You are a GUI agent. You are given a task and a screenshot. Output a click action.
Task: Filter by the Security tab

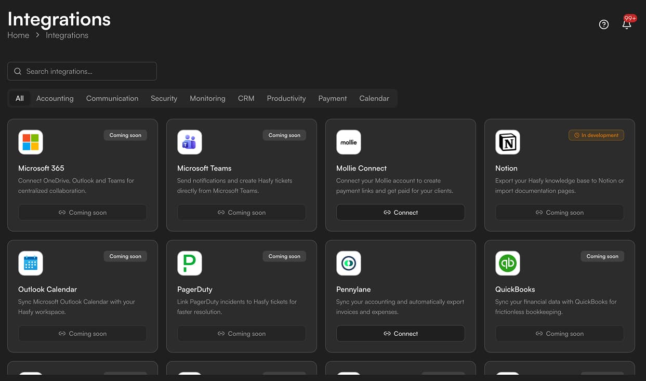(x=164, y=98)
